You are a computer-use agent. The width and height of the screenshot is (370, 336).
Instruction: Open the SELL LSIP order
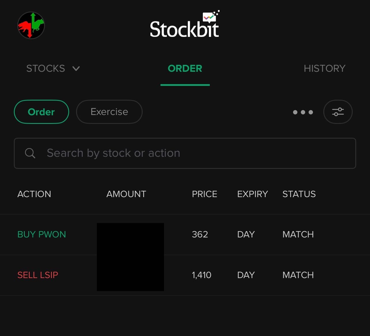tap(38, 275)
